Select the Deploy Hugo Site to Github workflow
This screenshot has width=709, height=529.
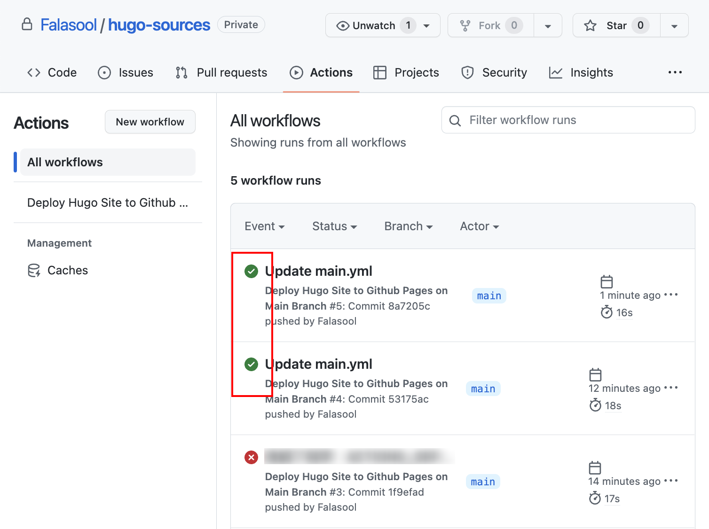(x=108, y=202)
